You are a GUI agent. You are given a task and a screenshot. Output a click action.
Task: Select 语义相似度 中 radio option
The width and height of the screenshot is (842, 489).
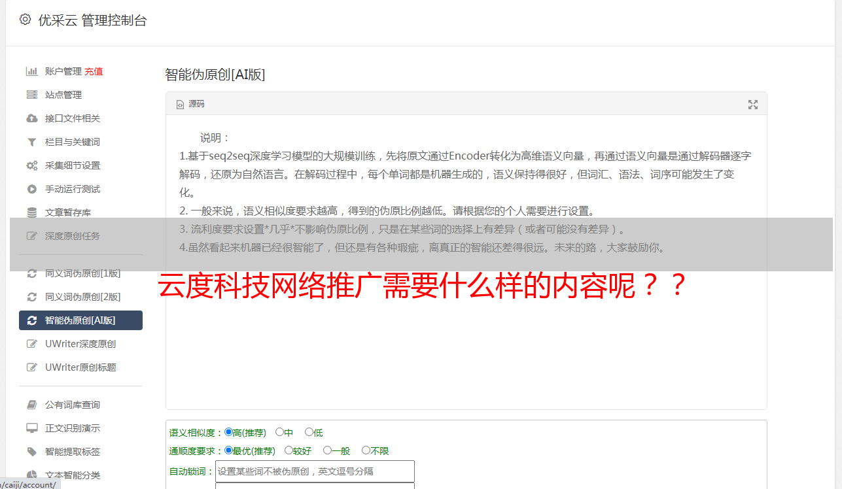(279, 432)
